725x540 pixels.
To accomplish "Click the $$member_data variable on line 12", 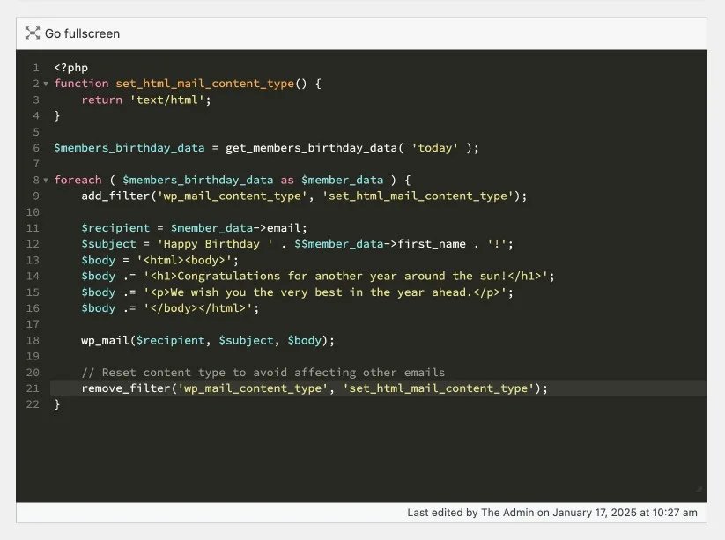I will 339,244.
